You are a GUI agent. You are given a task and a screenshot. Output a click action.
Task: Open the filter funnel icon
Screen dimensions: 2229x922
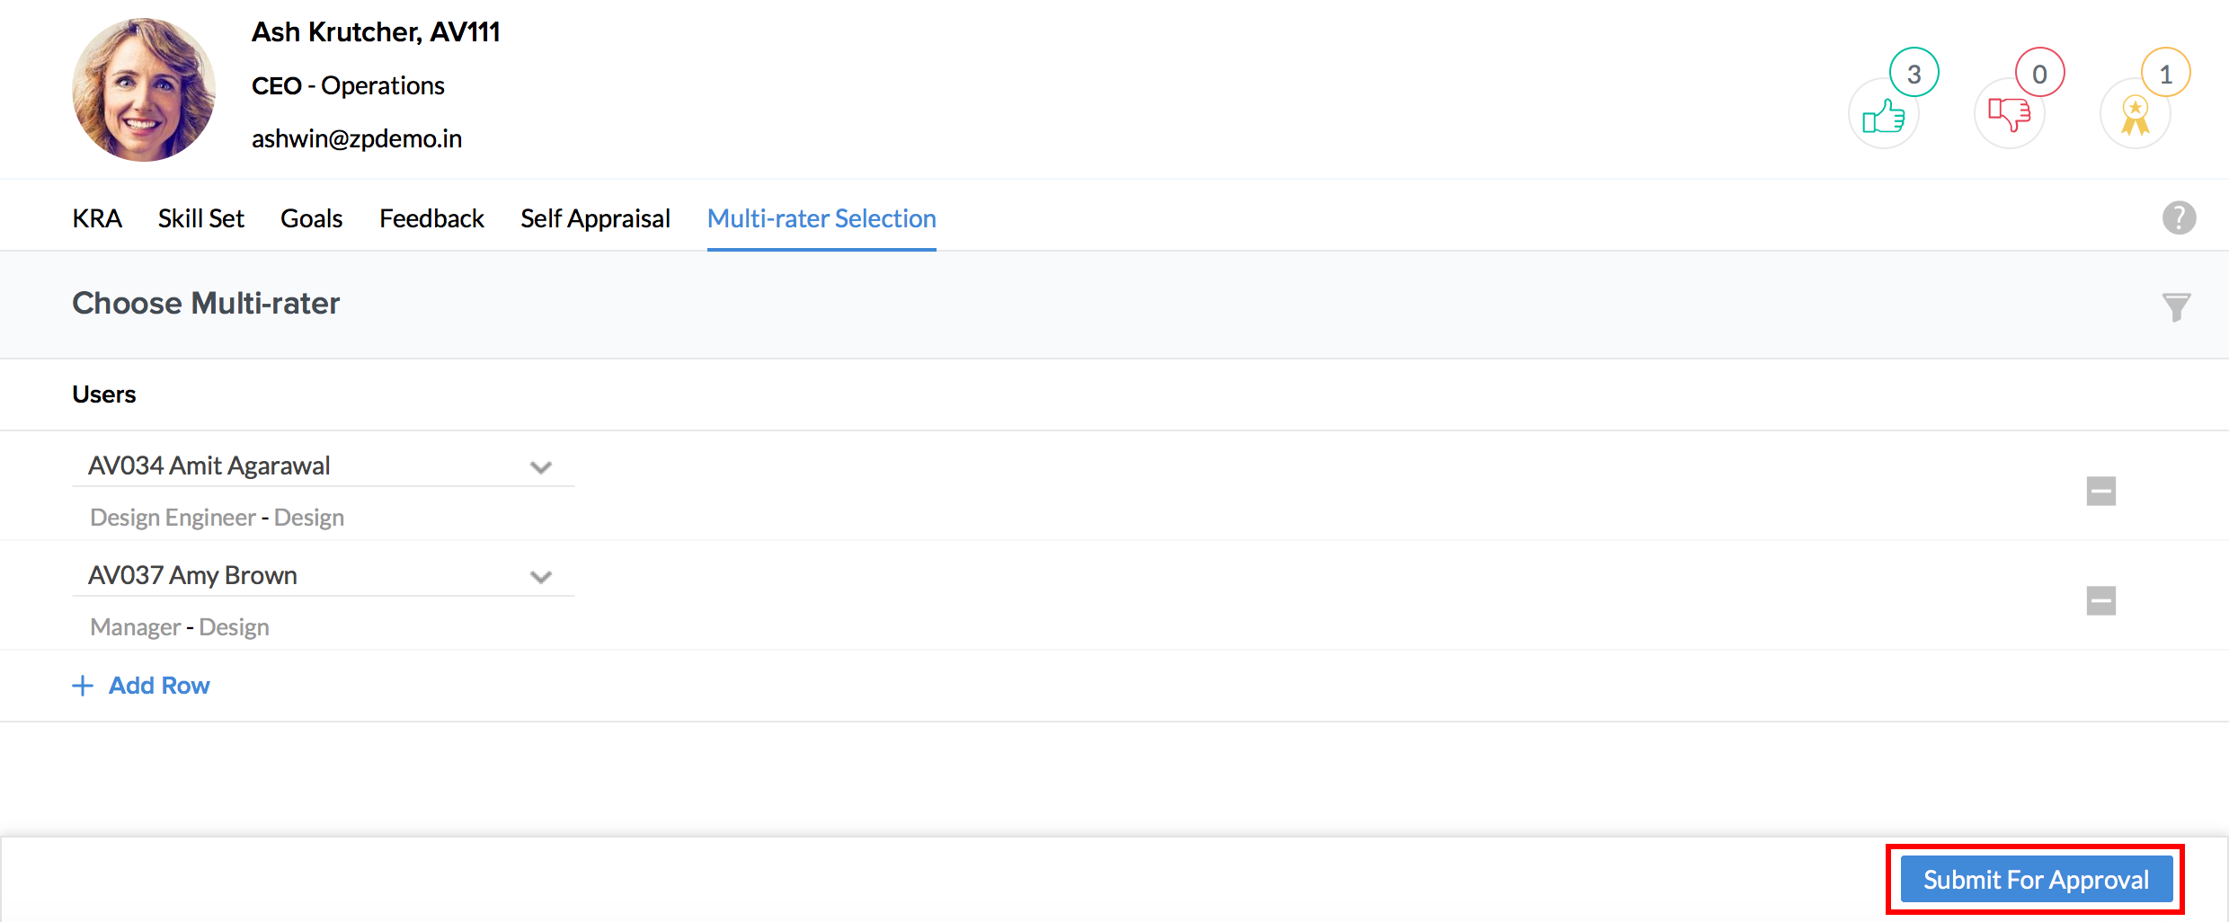click(x=2176, y=306)
